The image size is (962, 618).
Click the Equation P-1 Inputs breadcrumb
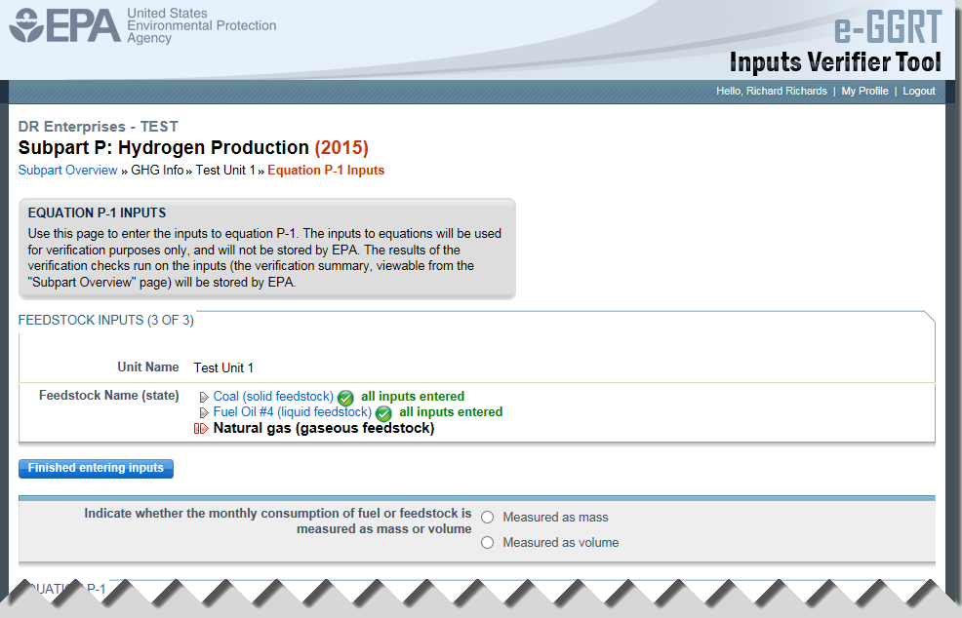pyautogui.click(x=326, y=171)
